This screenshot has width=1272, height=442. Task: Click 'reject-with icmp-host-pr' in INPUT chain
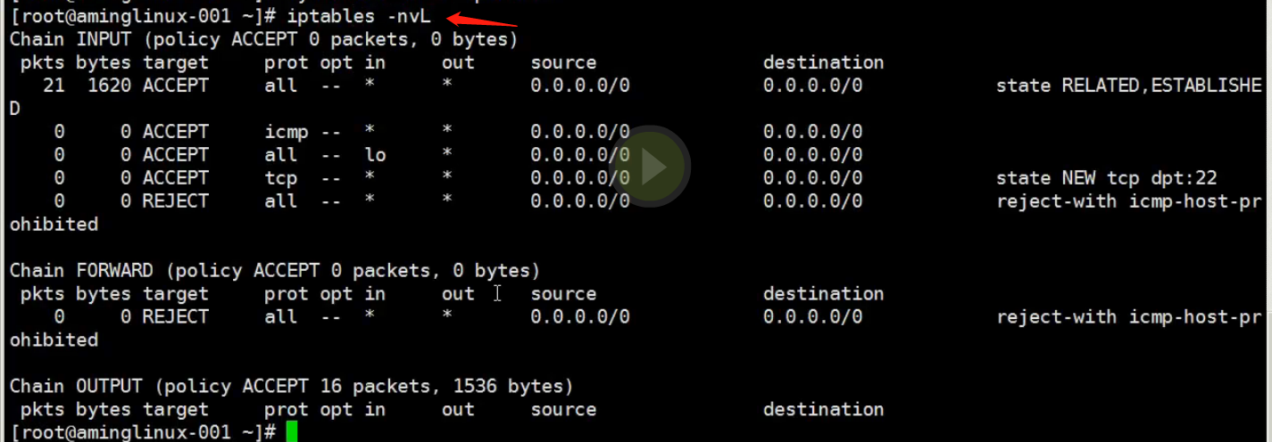(1129, 201)
